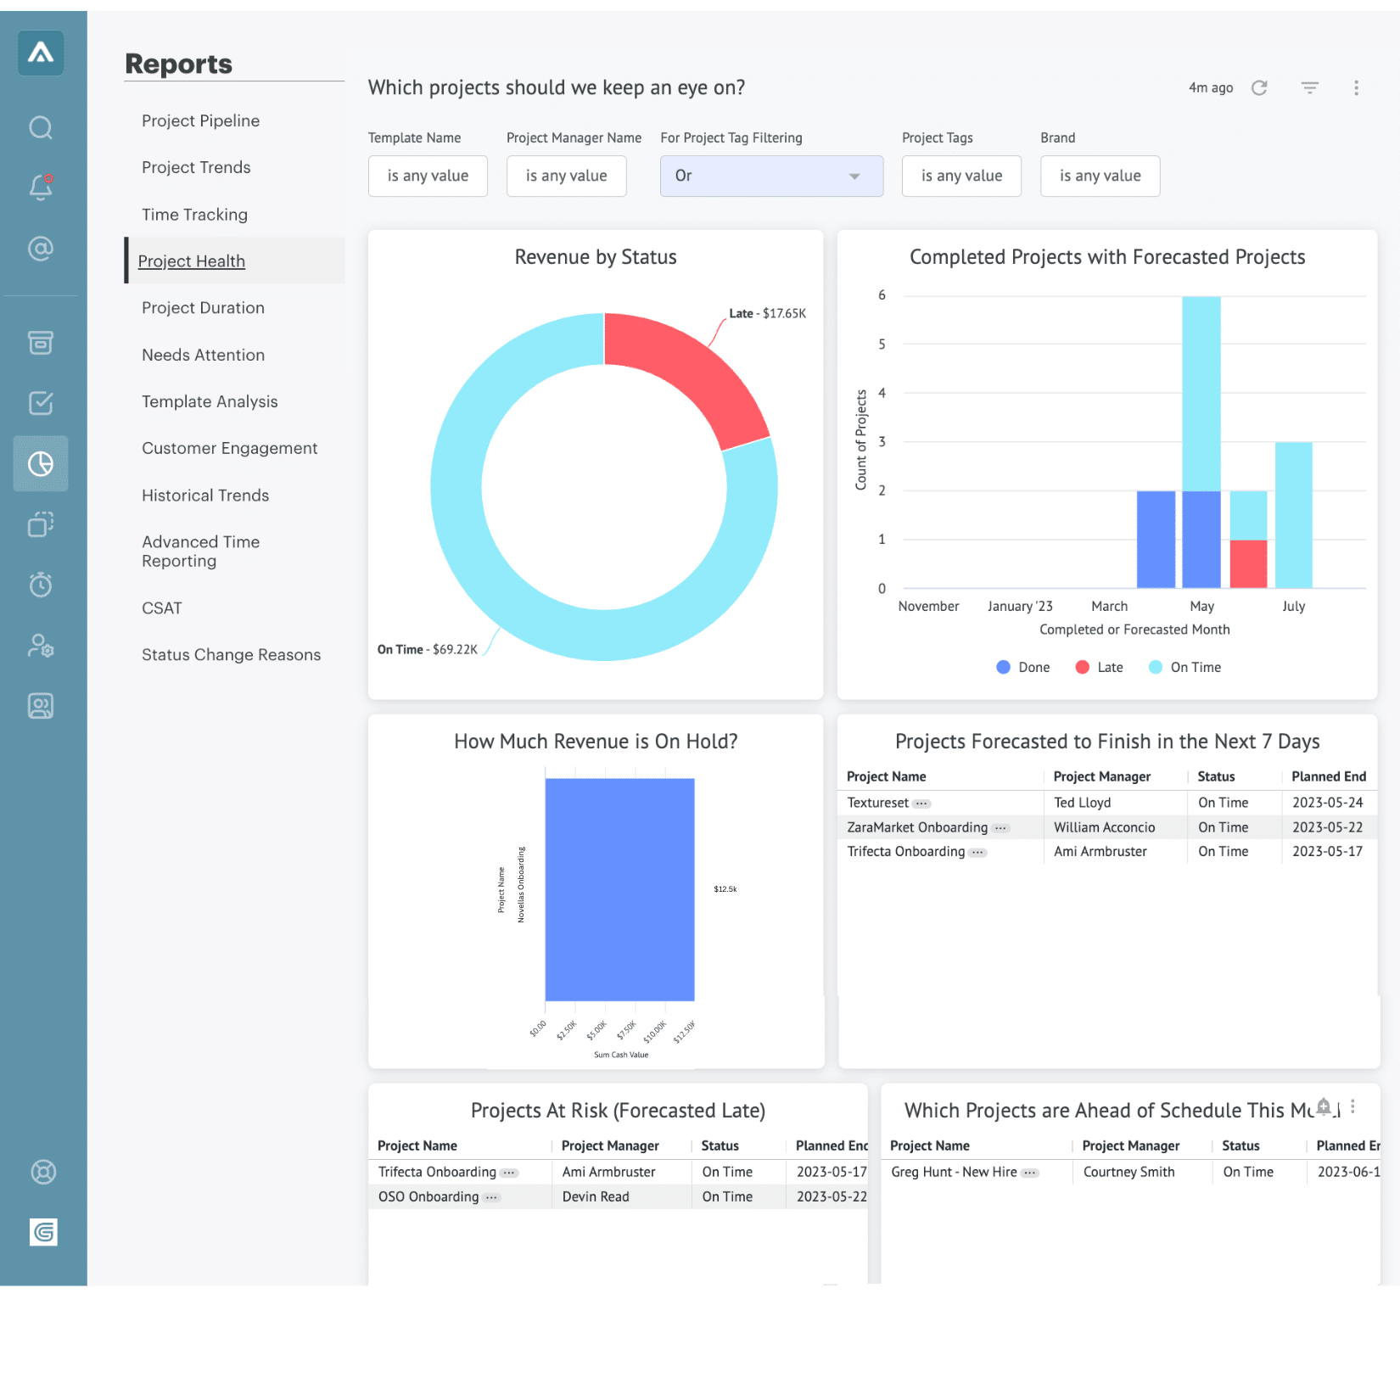
Task: Refresh the dashboard data
Action: point(1259,88)
